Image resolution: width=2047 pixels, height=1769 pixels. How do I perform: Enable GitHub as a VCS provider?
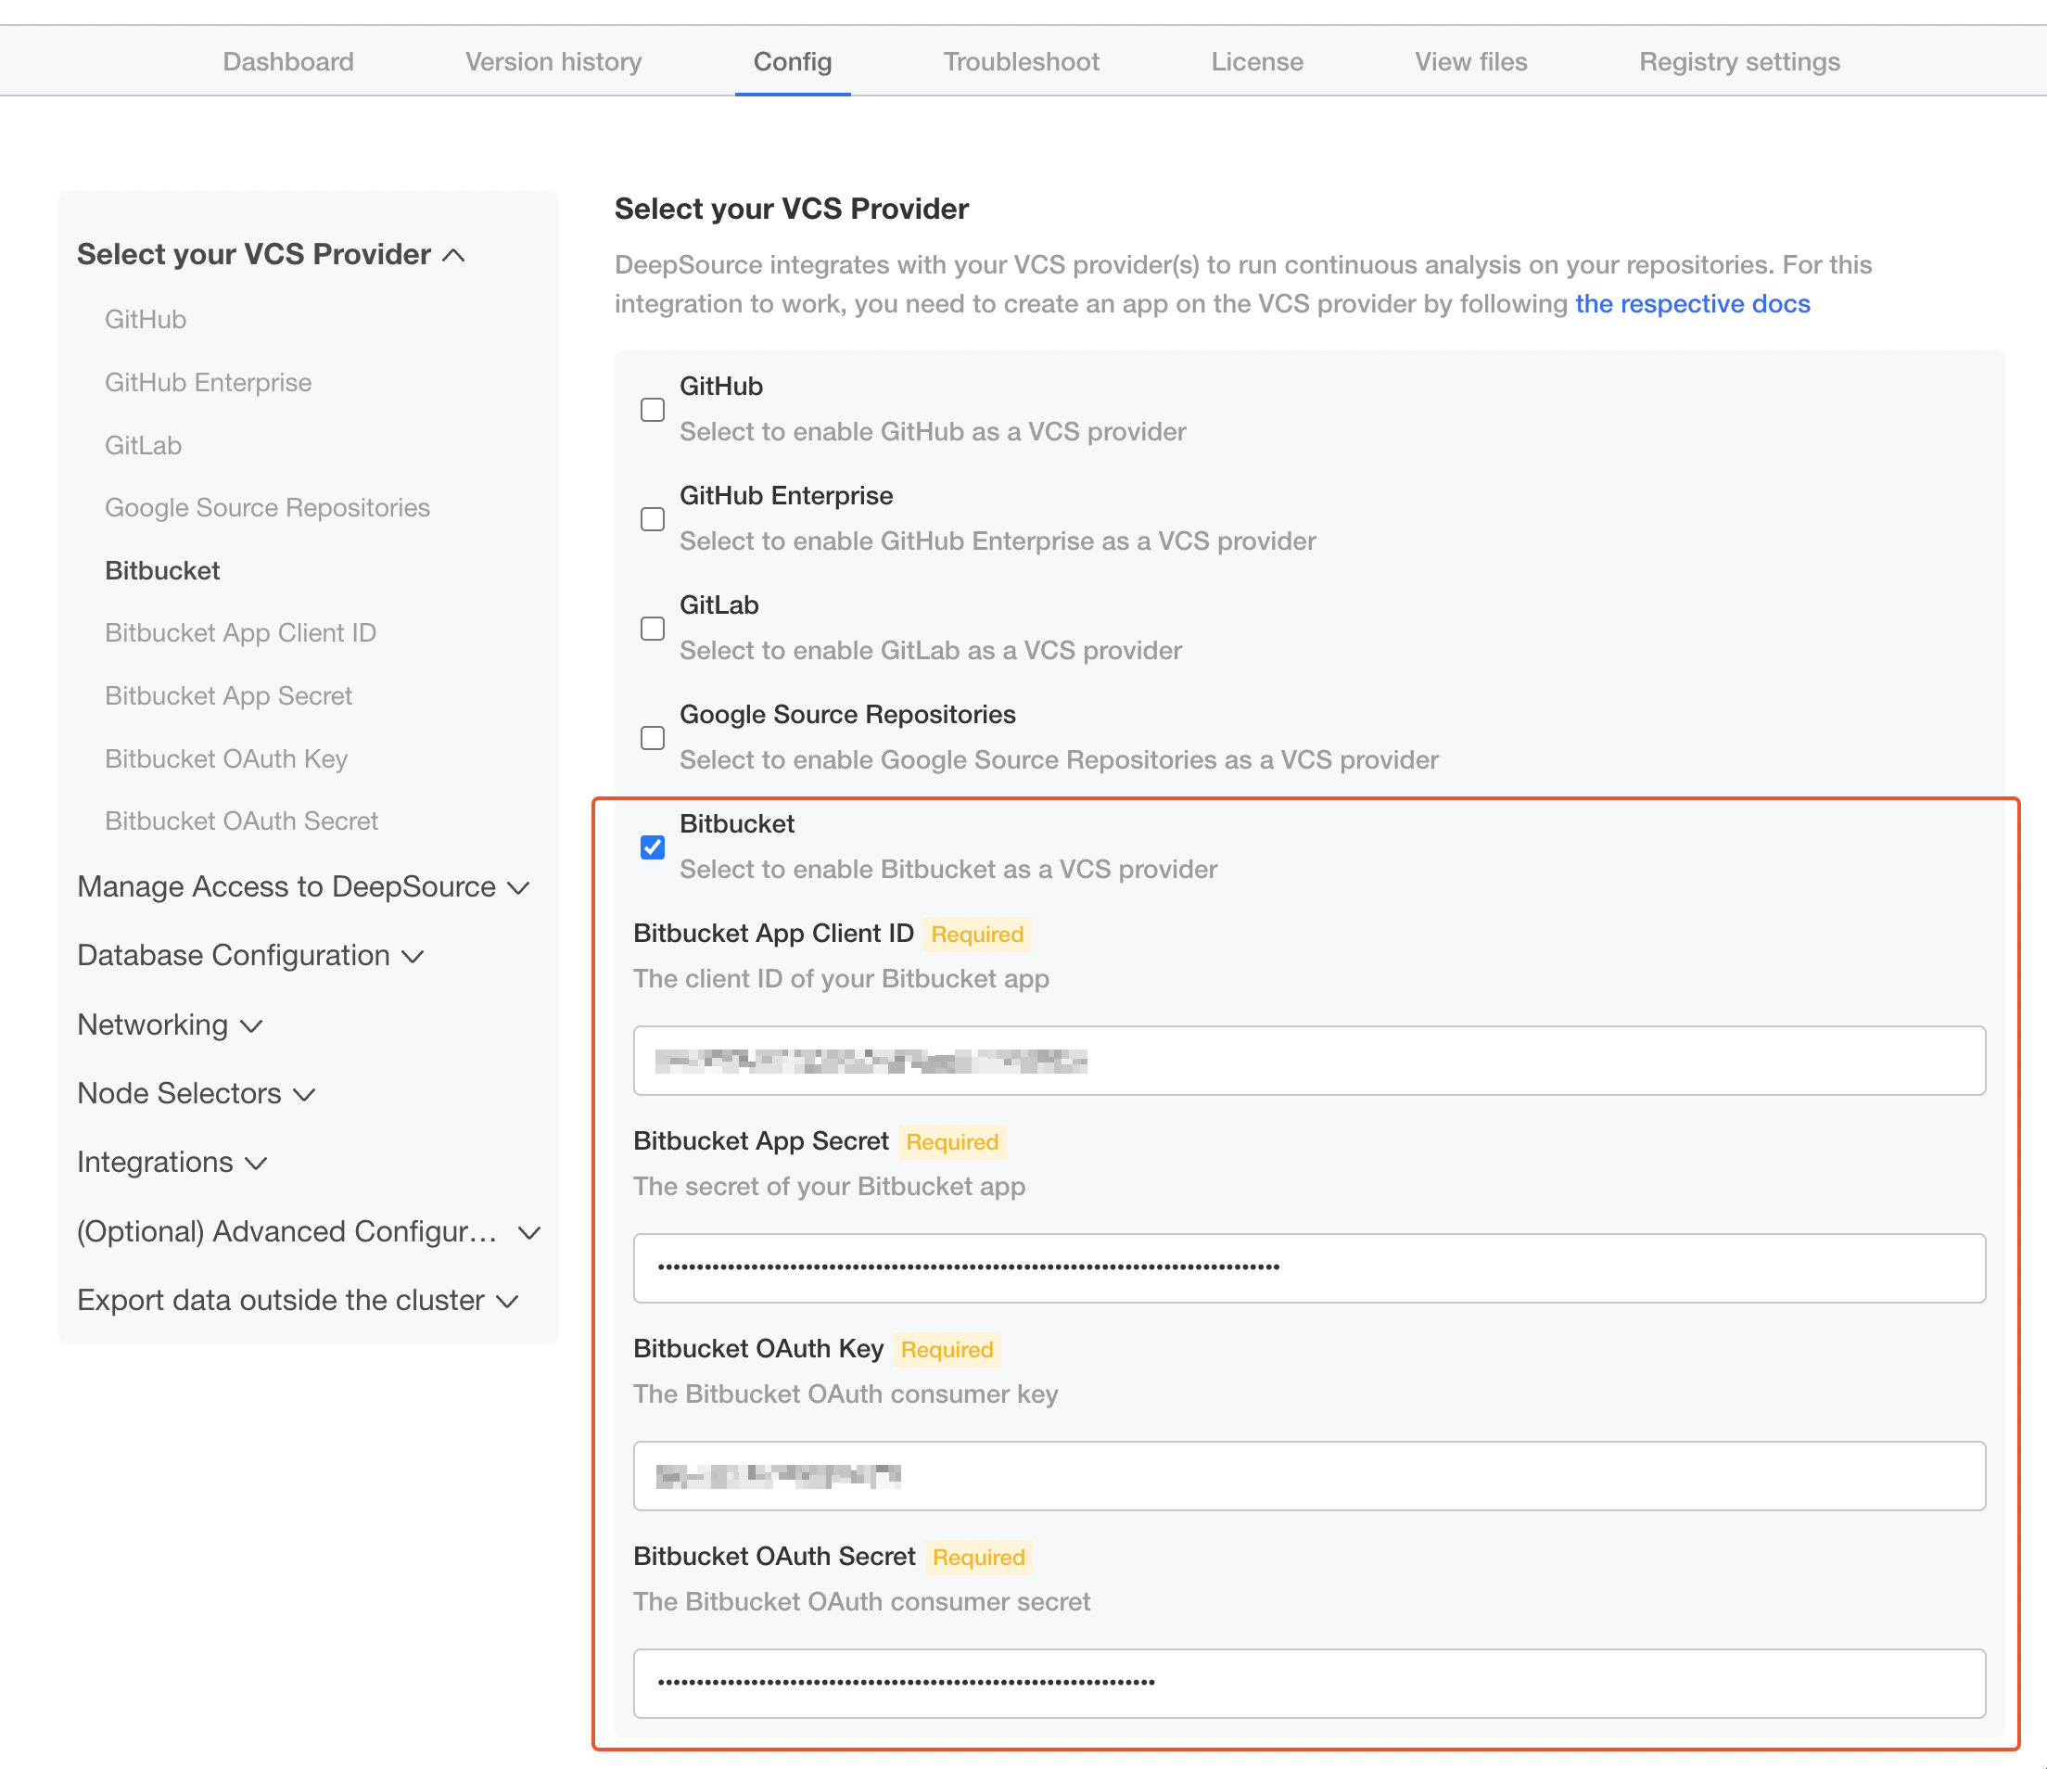click(x=652, y=409)
